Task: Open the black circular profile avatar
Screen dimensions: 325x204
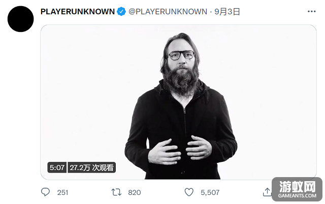Action: click(x=20, y=19)
